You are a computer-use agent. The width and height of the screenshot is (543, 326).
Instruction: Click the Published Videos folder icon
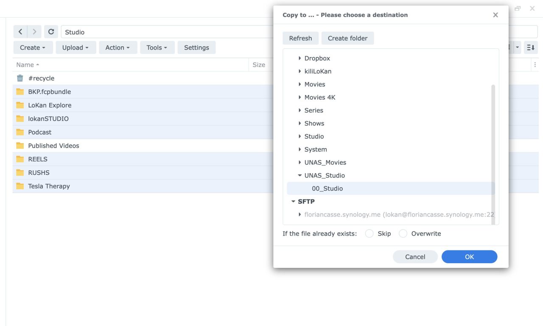click(20, 146)
